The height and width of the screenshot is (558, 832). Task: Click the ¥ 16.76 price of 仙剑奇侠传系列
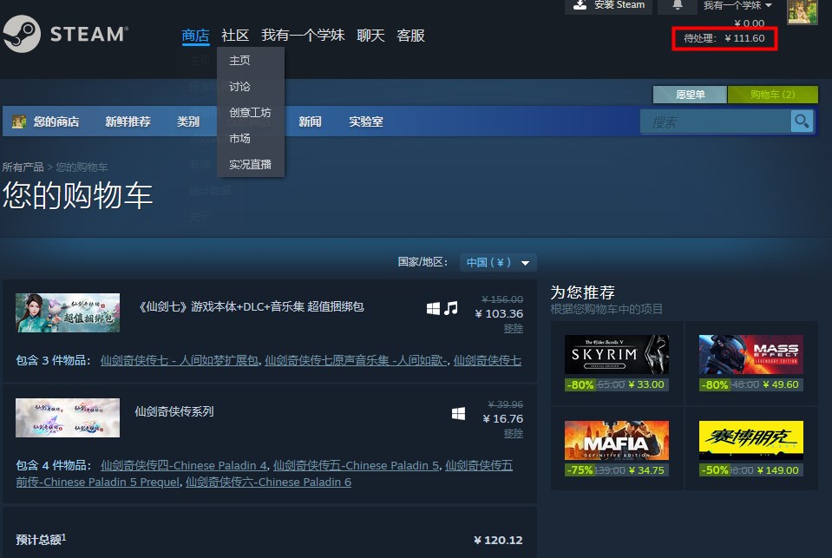[x=503, y=419]
